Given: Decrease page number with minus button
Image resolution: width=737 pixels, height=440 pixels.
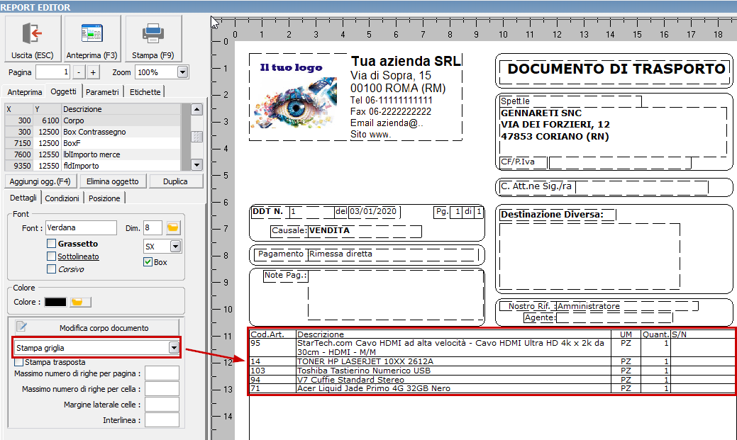Looking at the screenshot, I should [x=79, y=72].
